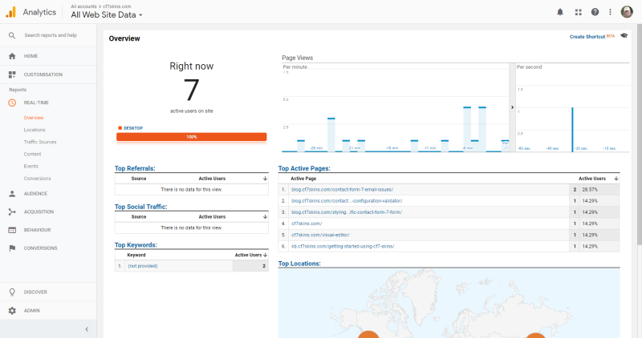Open contact-form-7-email-issues page link
Image resolution: width=642 pixels, height=338 pixels.
point(343,190)
